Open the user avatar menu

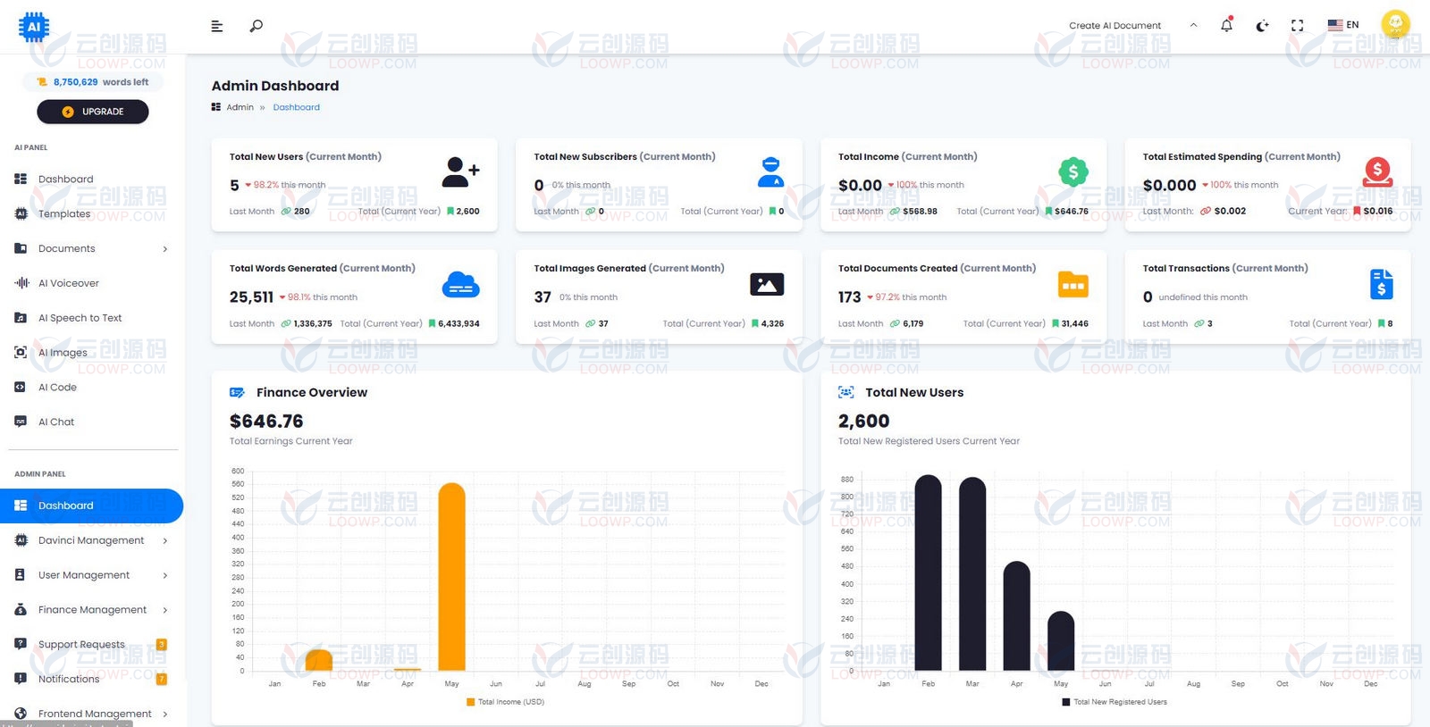pyautogui.click(x=1395, y=24)
